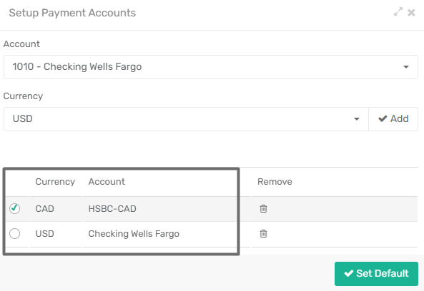
Task: Click the Account column header in the table
Action: [x=107, y=182]
